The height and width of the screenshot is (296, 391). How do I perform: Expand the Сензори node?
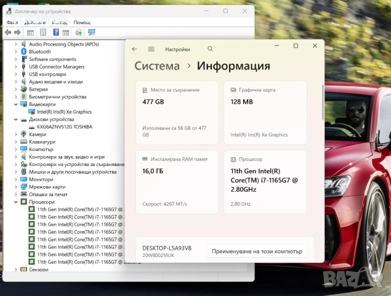tap(16, 269)
